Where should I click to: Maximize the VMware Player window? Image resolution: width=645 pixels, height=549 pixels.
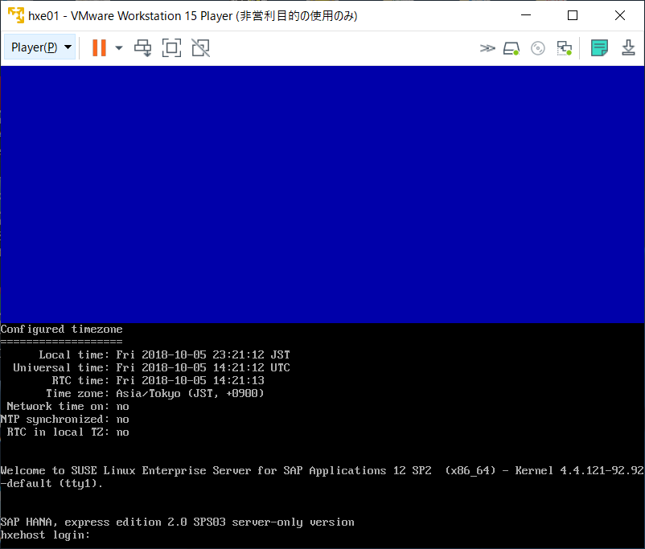coord(573,15)
